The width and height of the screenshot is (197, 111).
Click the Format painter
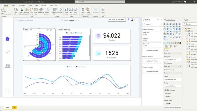(x=6, y=14)
